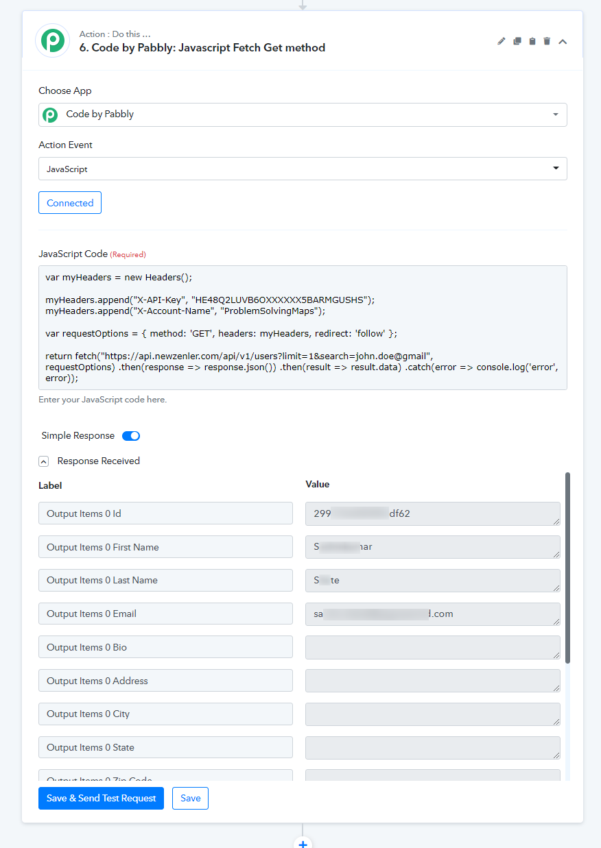601x848 pixels.
Task: Select the Output Items 0 Id value field
Action: tap(432, 513)
